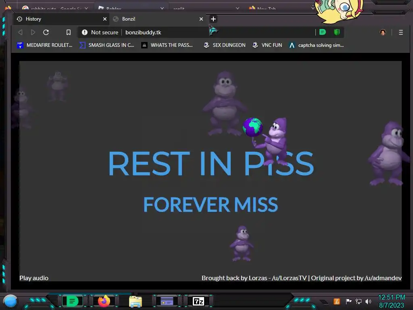
Task: Click the /u/admandev credit text
Action: tap(383, 278)
